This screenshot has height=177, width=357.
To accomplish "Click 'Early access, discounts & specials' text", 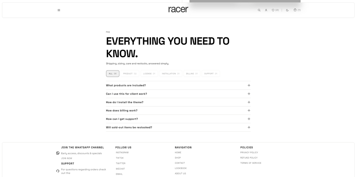I will [82, 153].
